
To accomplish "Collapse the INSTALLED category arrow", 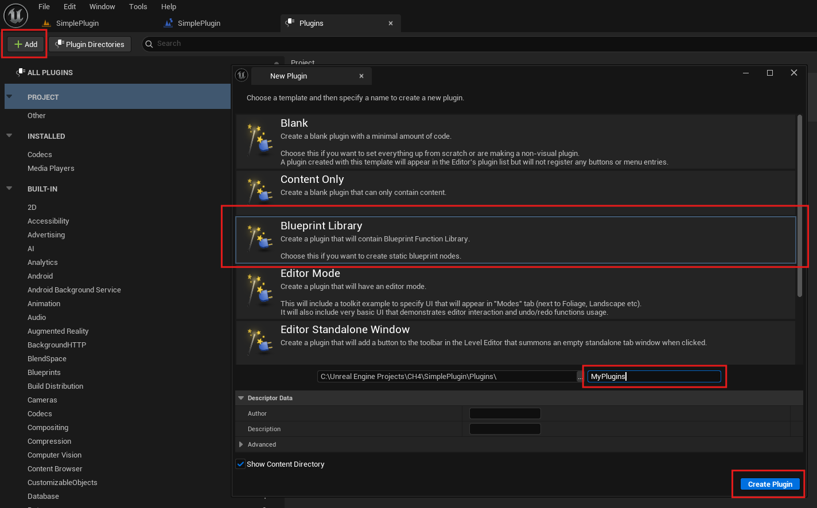I will (9, 135).
